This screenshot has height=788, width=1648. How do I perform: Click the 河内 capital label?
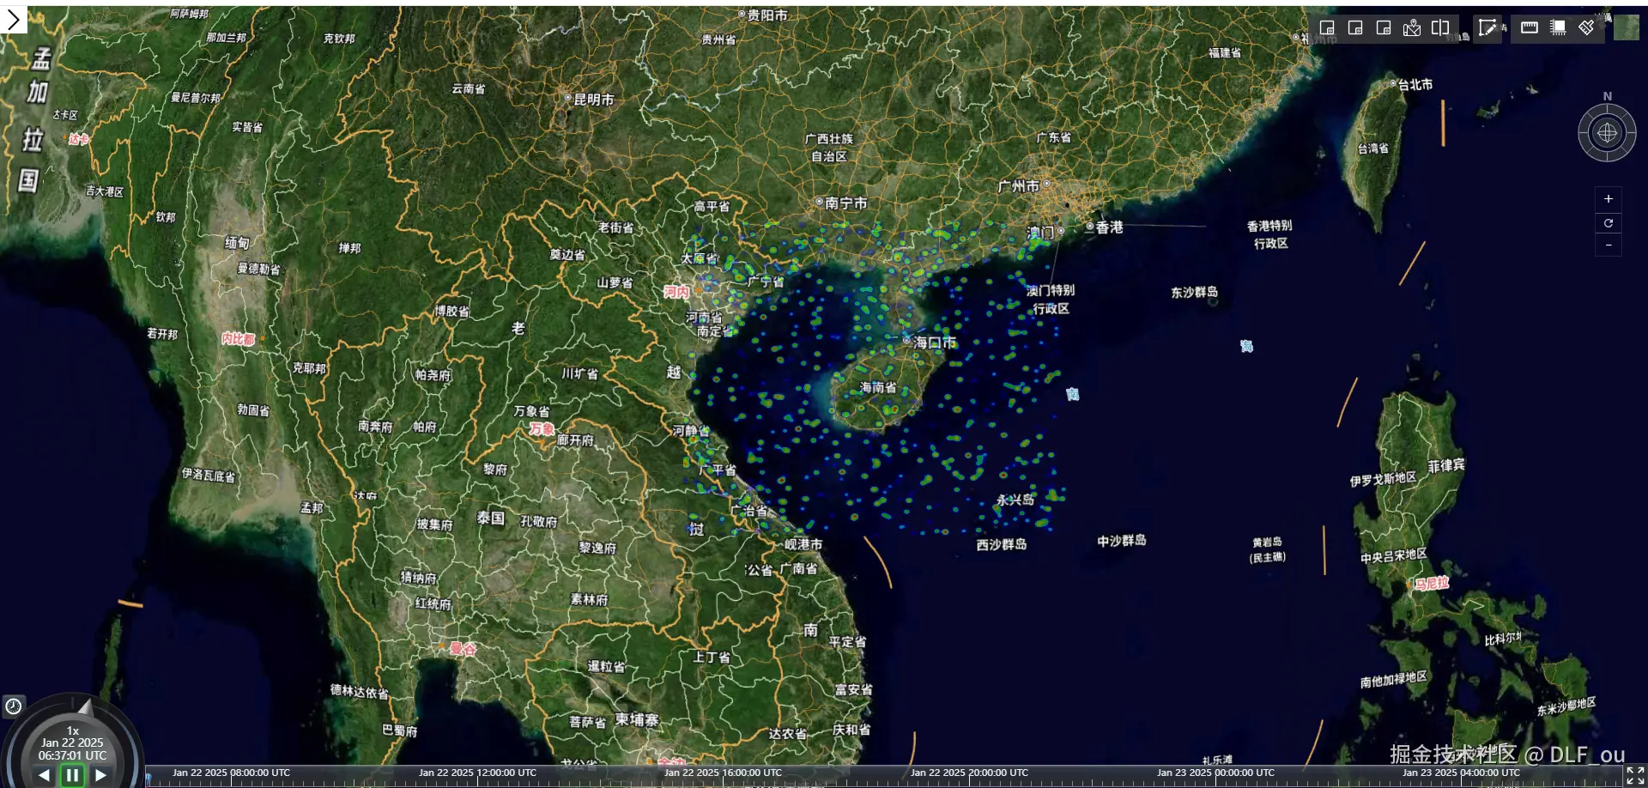pos(676,292)
